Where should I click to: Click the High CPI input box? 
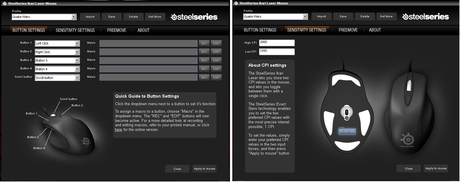tap(277, 43)
